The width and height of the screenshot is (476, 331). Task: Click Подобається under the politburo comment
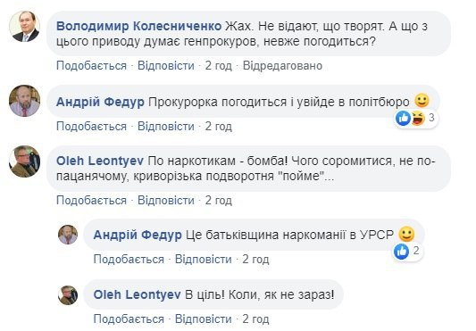(x=91, y=126)
